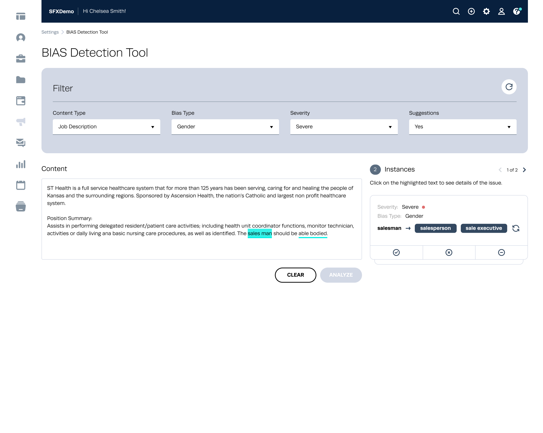543x433 pixels.
Task: Click the search icon in header
Action: click(x=456, y=11)
